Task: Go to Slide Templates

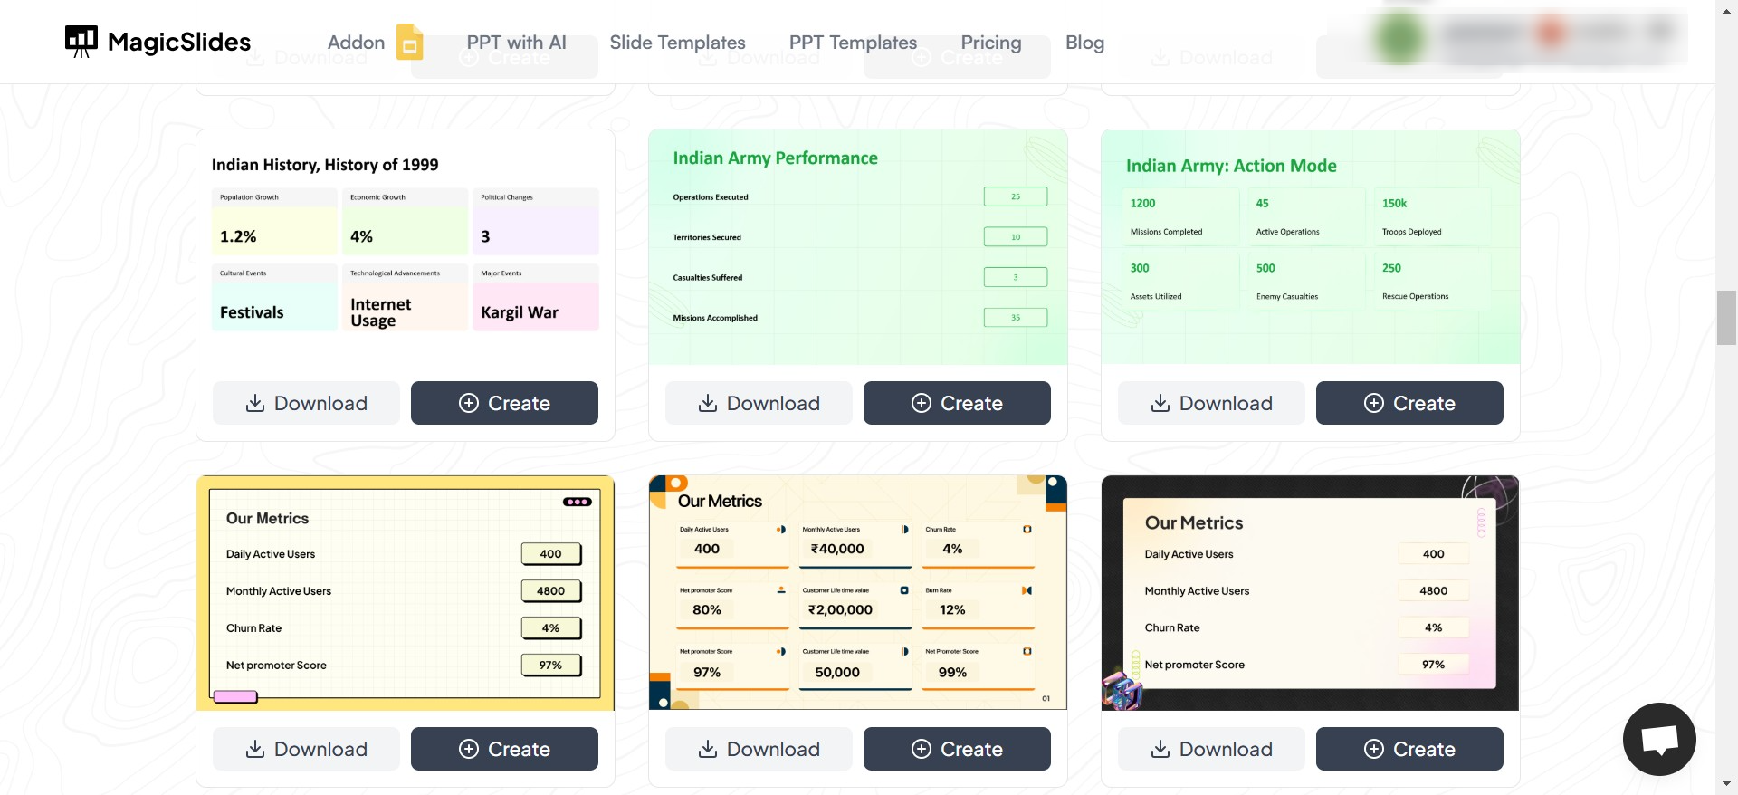Action: tap(677, 43)
